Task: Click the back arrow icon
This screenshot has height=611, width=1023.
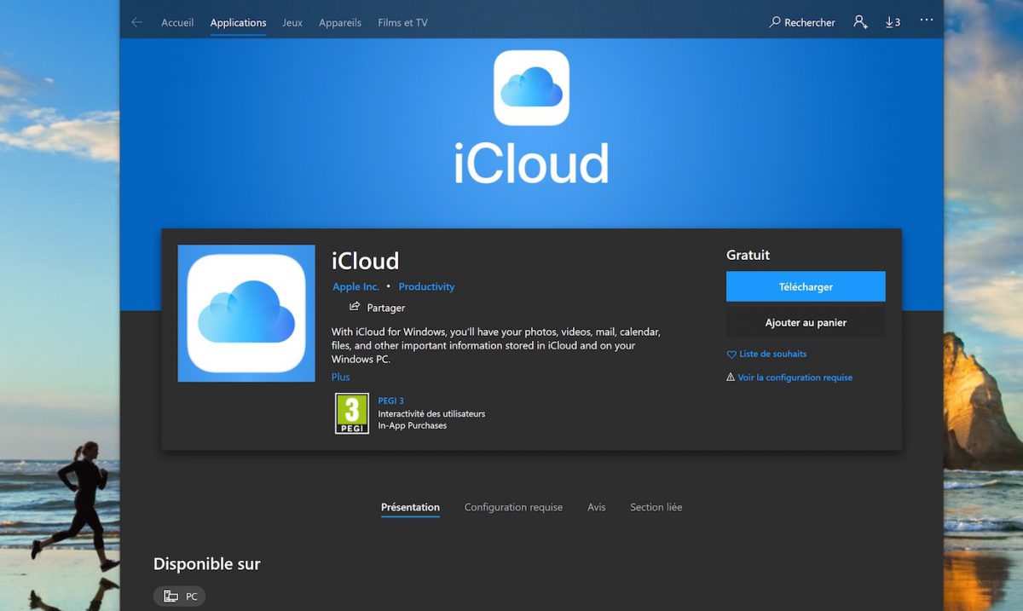Action: 136,22
